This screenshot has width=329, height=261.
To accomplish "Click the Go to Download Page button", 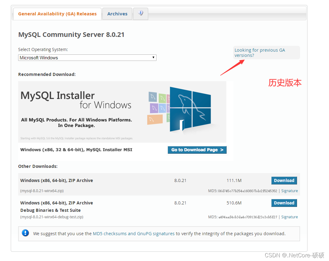I will (197, 150).
